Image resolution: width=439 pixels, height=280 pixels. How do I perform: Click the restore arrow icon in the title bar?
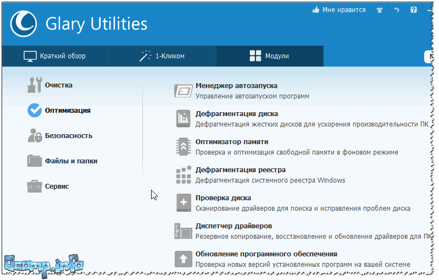[x=397, y=10]
